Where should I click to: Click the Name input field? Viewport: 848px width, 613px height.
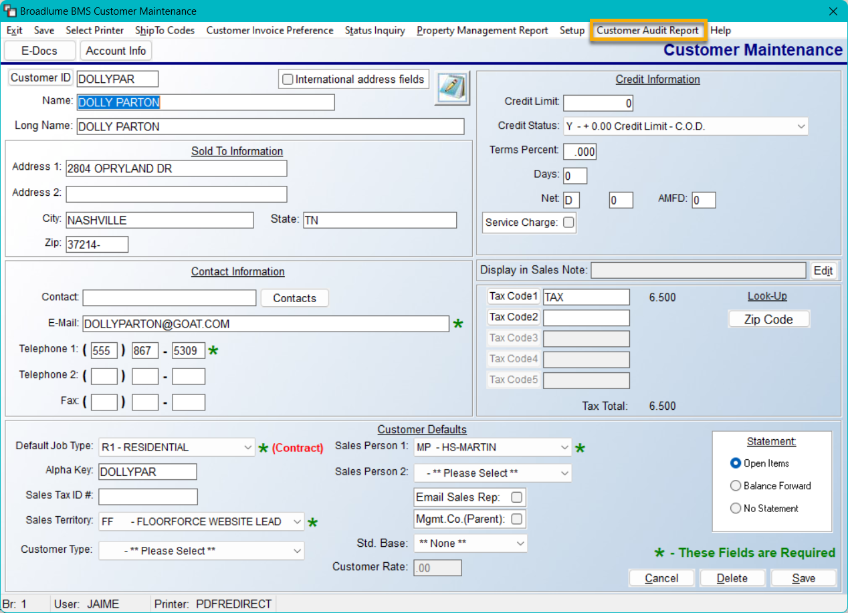tap(205, 102)
